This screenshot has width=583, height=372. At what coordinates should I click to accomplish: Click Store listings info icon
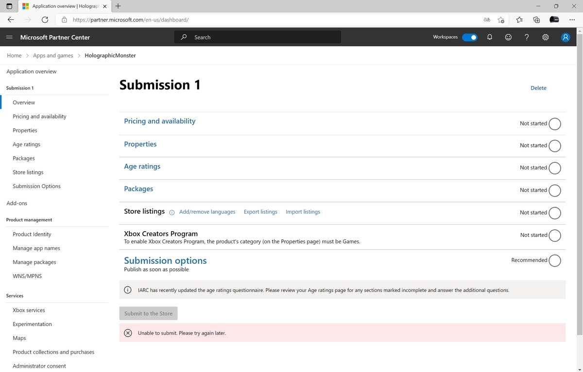tap(172, 212)
